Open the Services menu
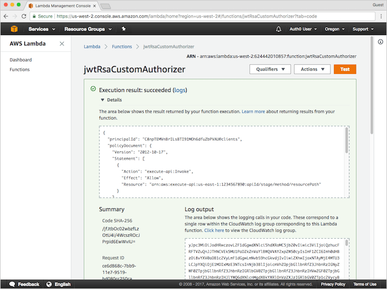 pyautogui.click(x=42, y=29)
